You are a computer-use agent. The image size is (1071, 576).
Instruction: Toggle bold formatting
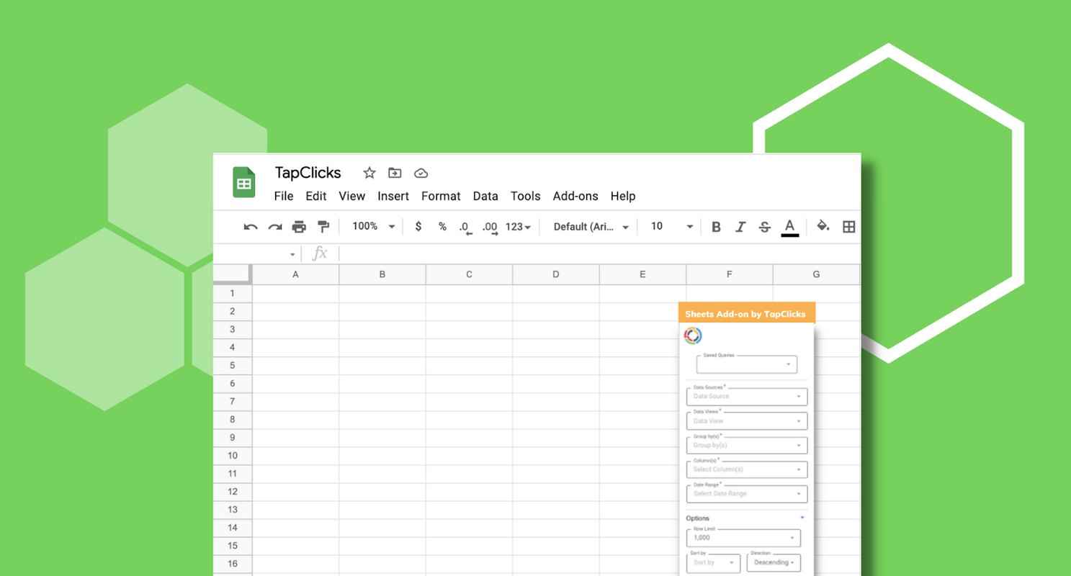[715, 226]
